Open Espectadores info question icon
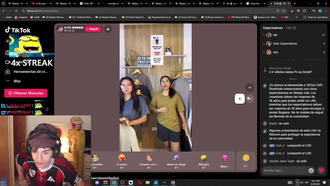330x186 pixels. pyautogui.click(x=294, y=28)
